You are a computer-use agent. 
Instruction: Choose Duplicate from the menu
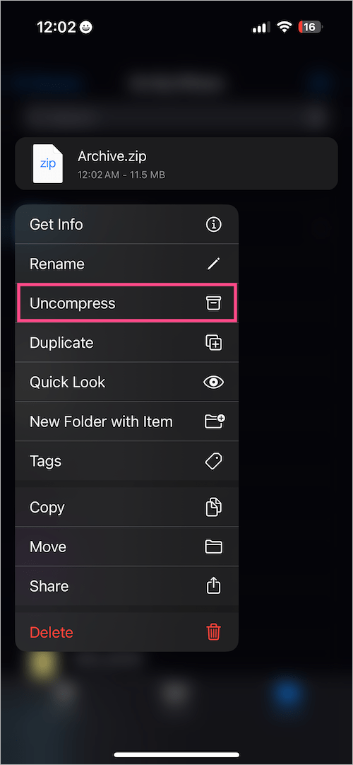click(126, 342)
